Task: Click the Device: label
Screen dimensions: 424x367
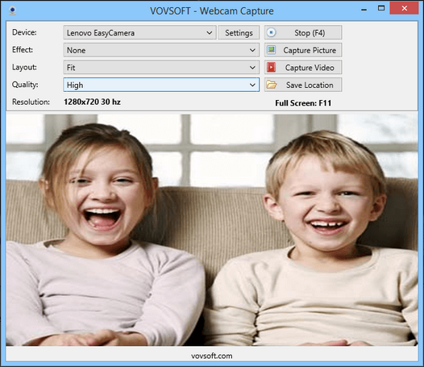Action: (x=24, y=32)
